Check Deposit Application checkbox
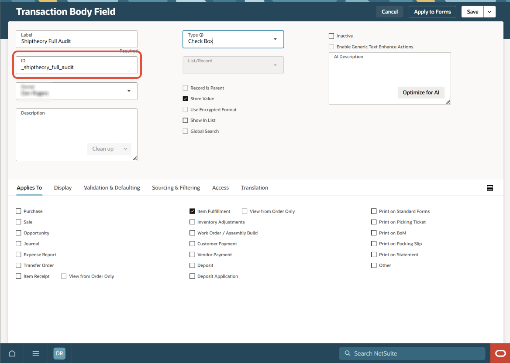Screen dimensions: 510x363 [192, 276]
